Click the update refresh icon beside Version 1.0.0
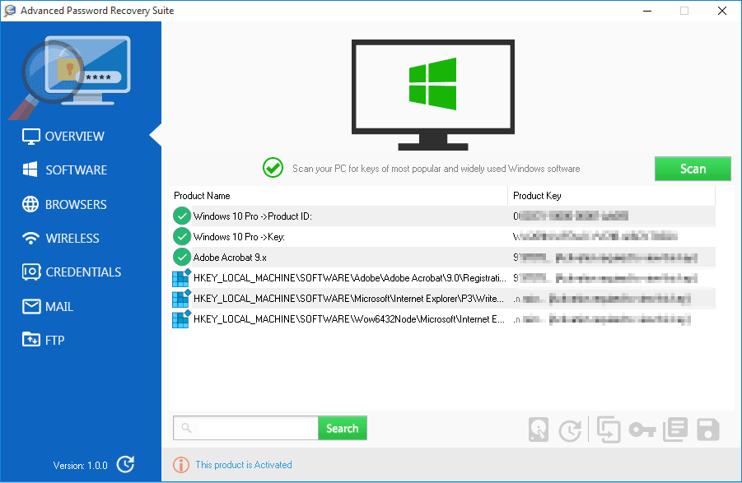742x483 pixels. point(125,465)
